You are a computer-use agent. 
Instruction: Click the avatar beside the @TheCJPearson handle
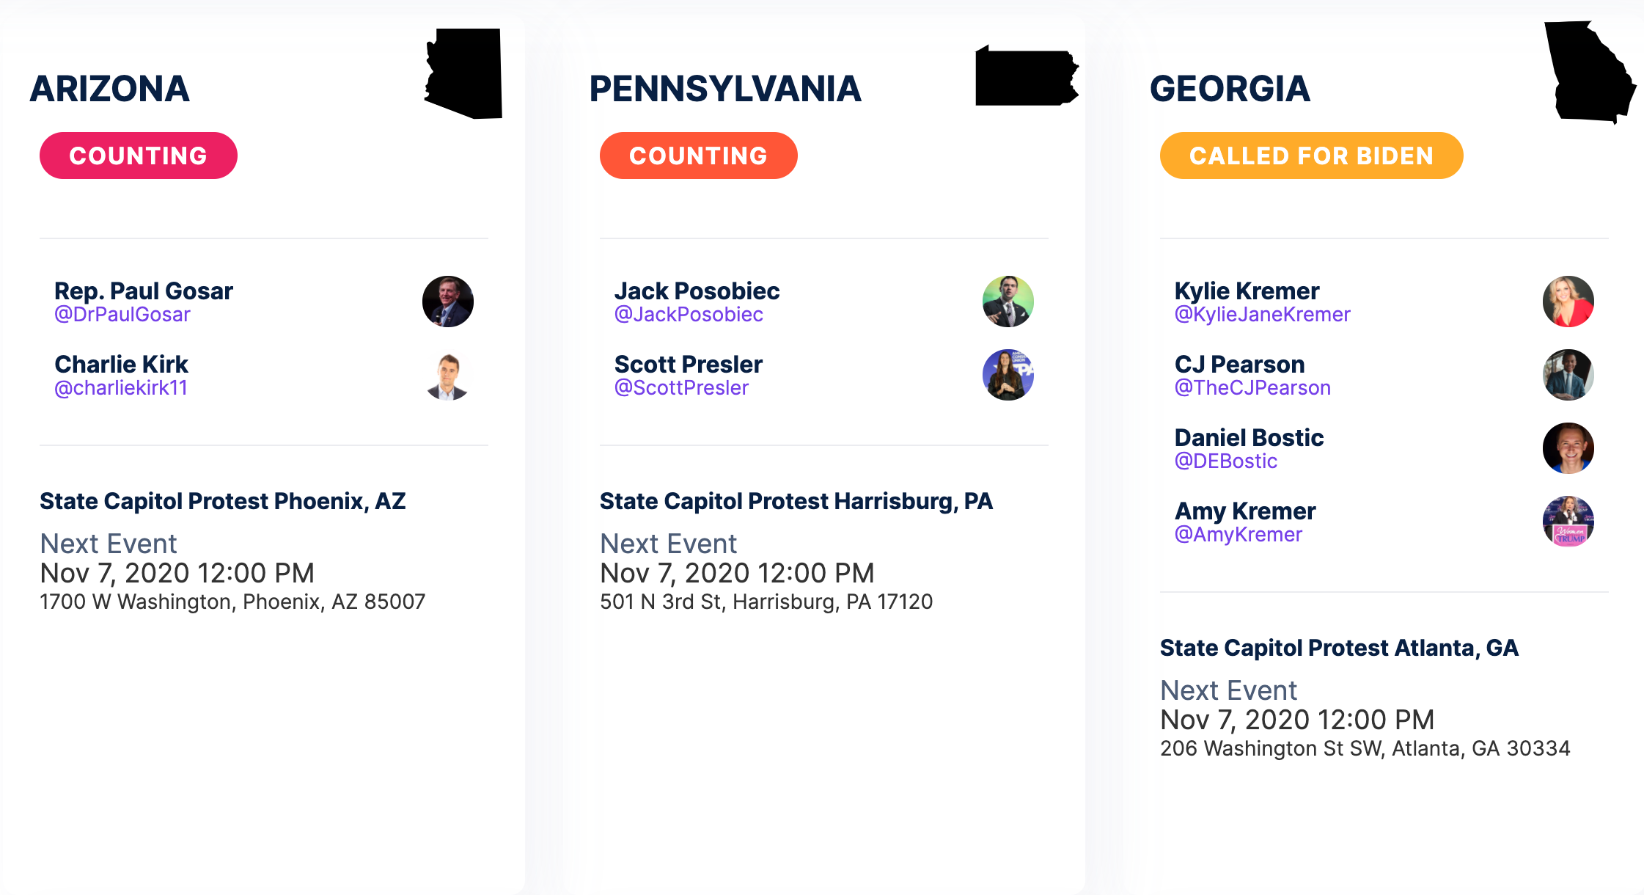(x=1568, y=375)
